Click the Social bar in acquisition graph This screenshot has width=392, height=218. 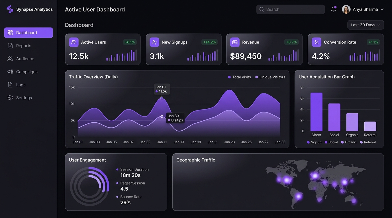pos(334,117)
